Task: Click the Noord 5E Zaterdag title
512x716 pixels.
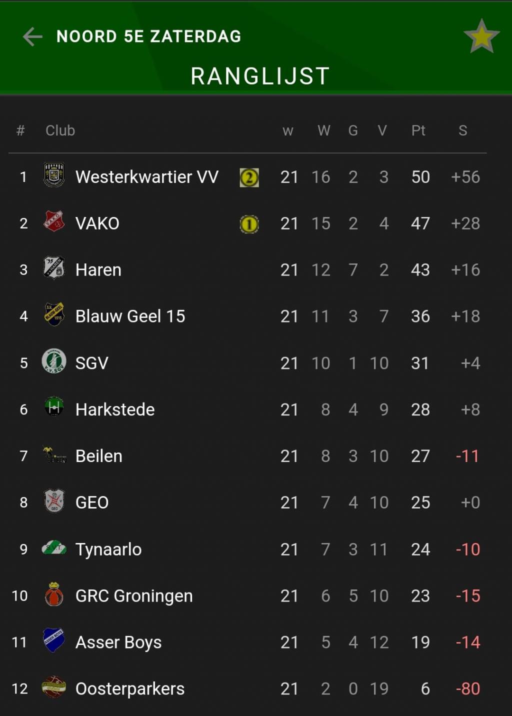Action: pos(149,36)
